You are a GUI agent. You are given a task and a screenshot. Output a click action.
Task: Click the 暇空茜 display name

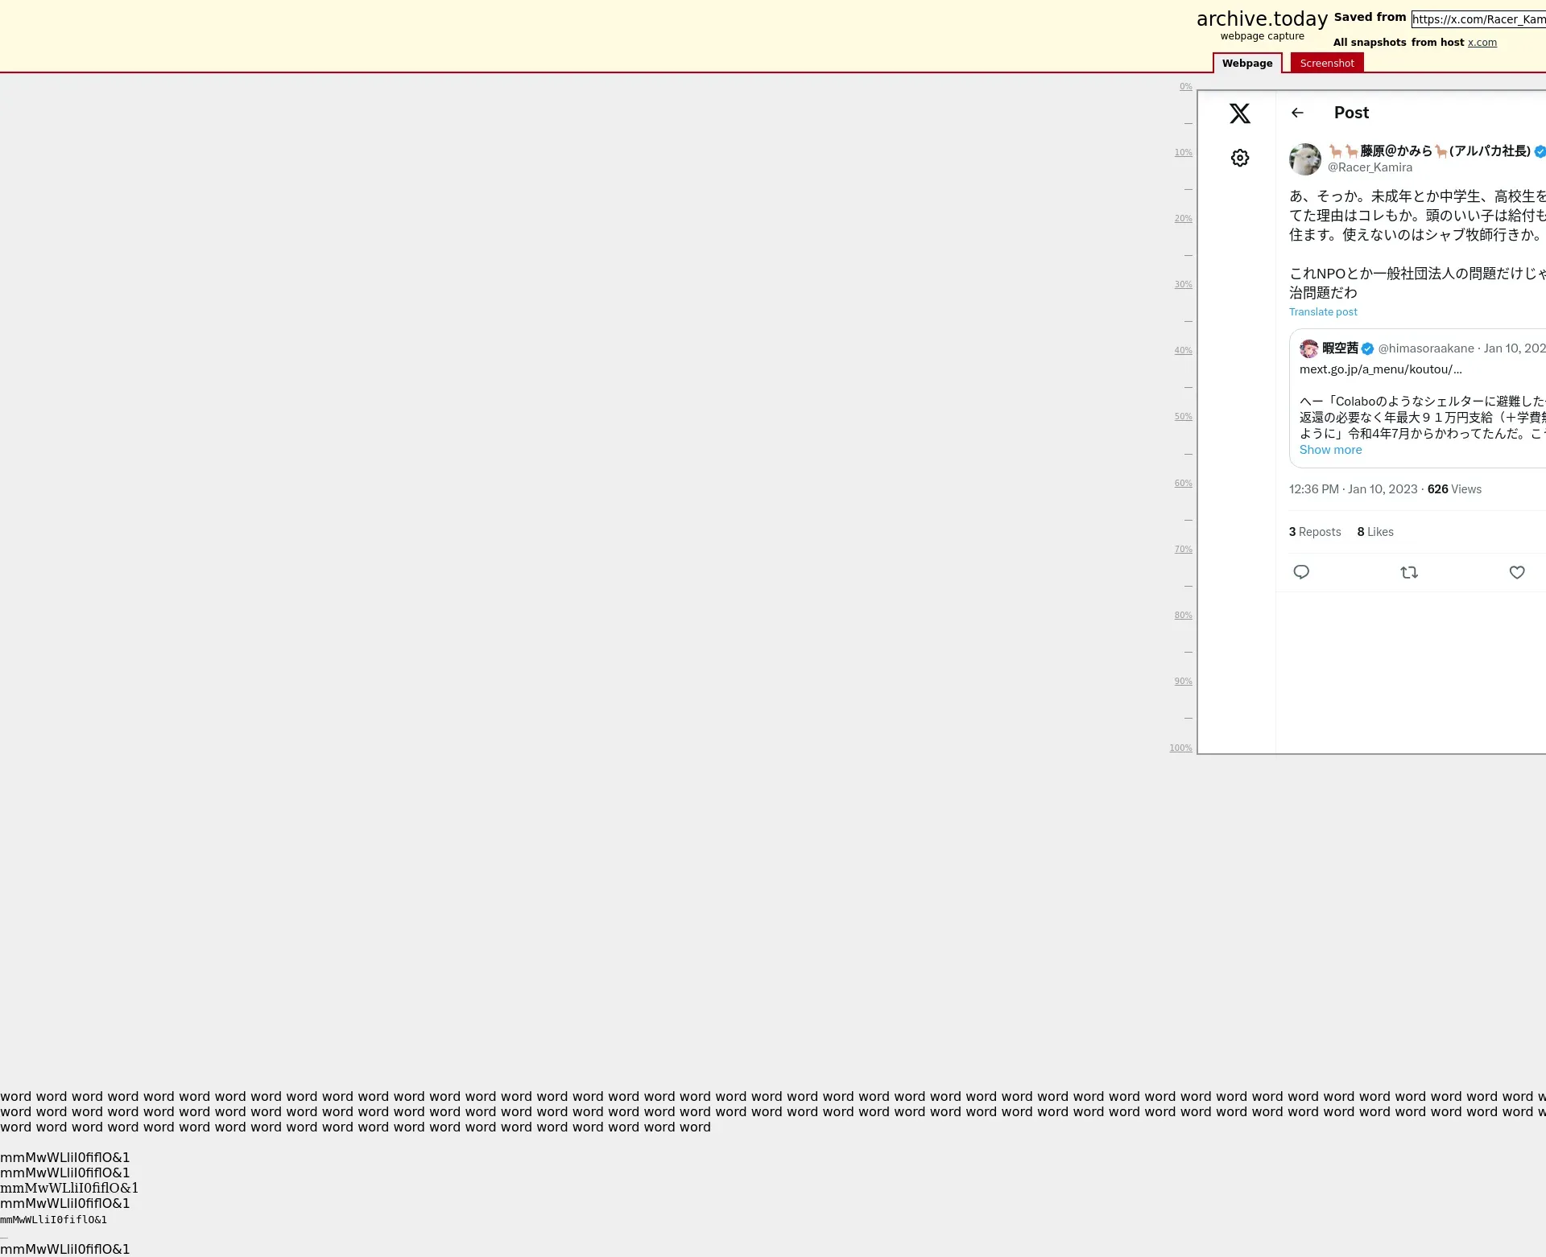tap(1340, 348)
